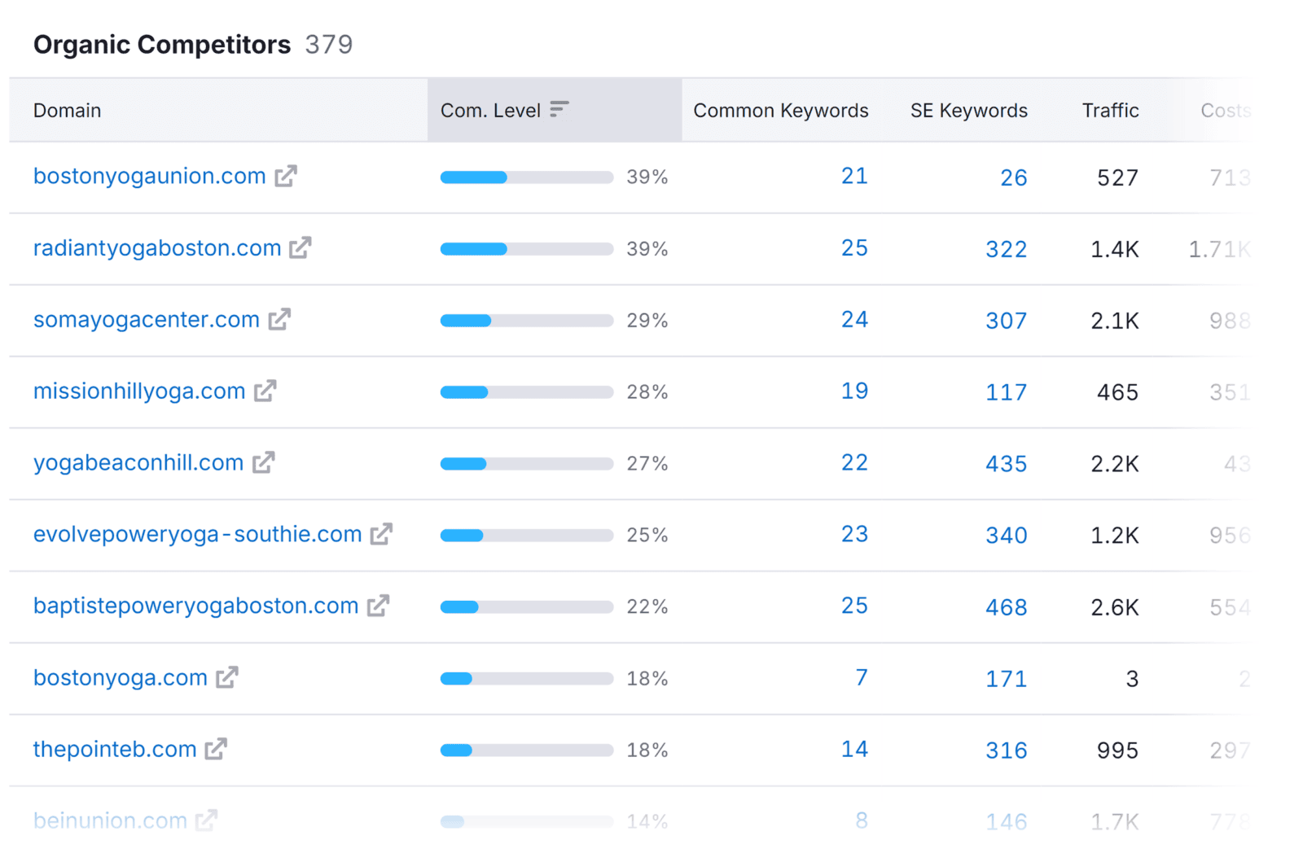The width and height of the screenshot is (1303, 849).
Task: Click external link icon for missionhillyoga.com
Action: pos(265,392)
